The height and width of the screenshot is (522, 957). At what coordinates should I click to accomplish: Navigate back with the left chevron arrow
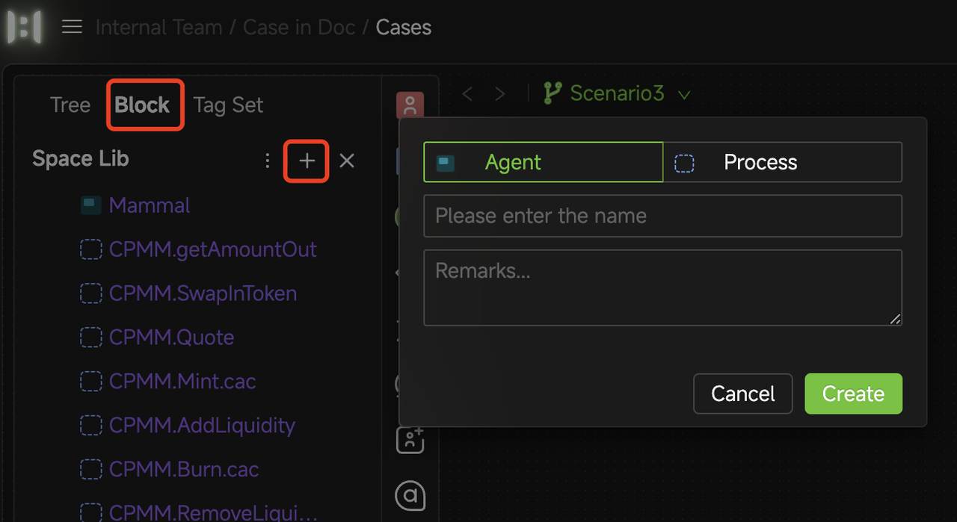468,94
